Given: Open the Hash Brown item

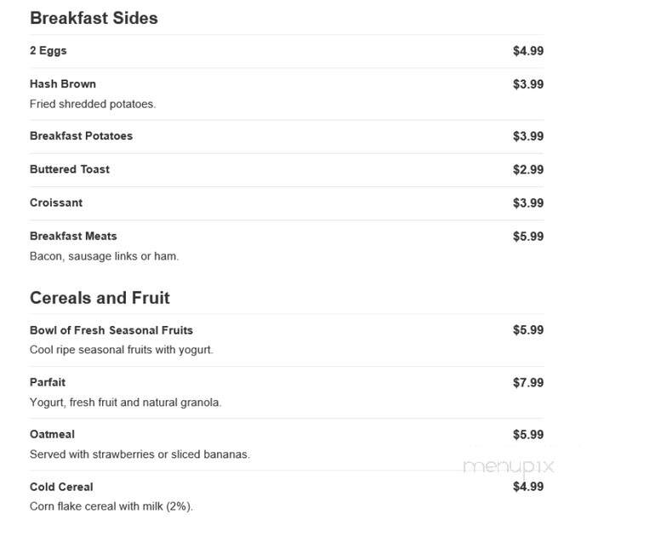Looking at the screenshot, I should 63,84.
